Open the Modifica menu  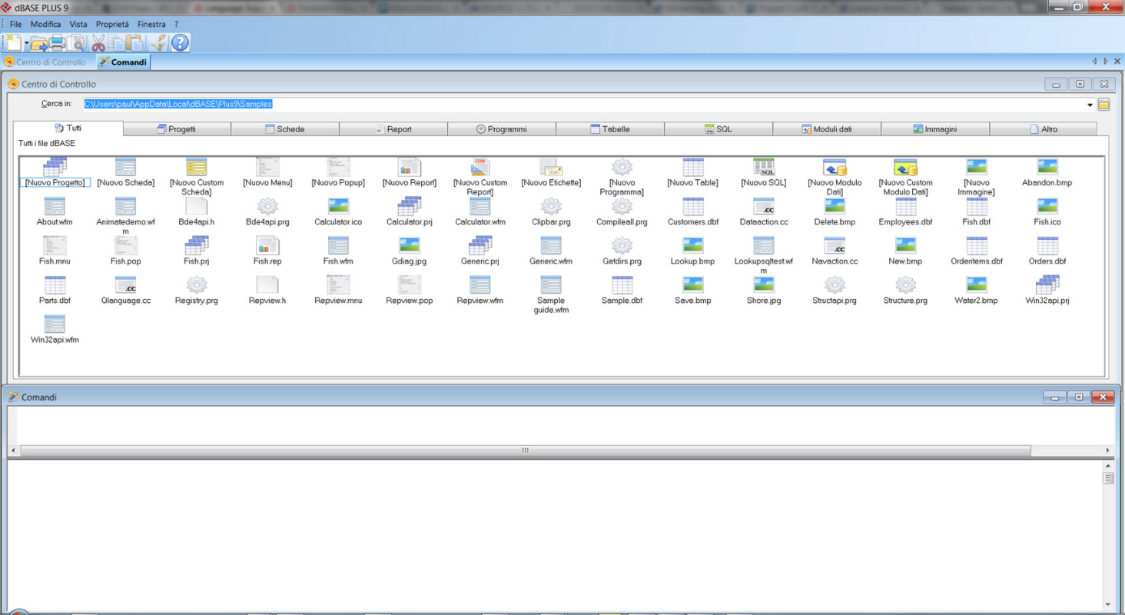(45, 24)
